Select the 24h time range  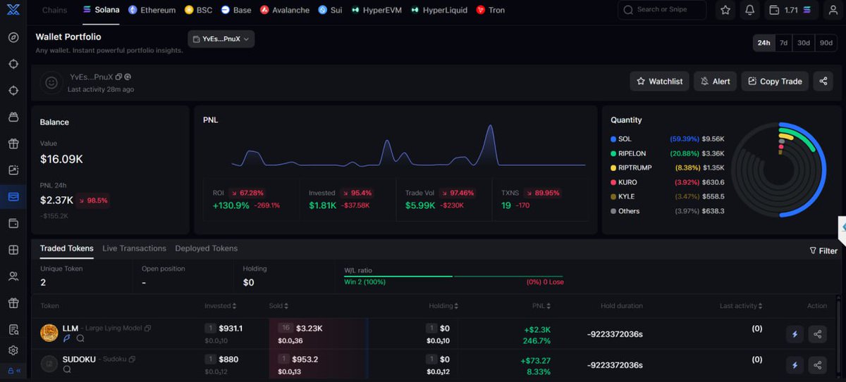[x=764, y=43]
